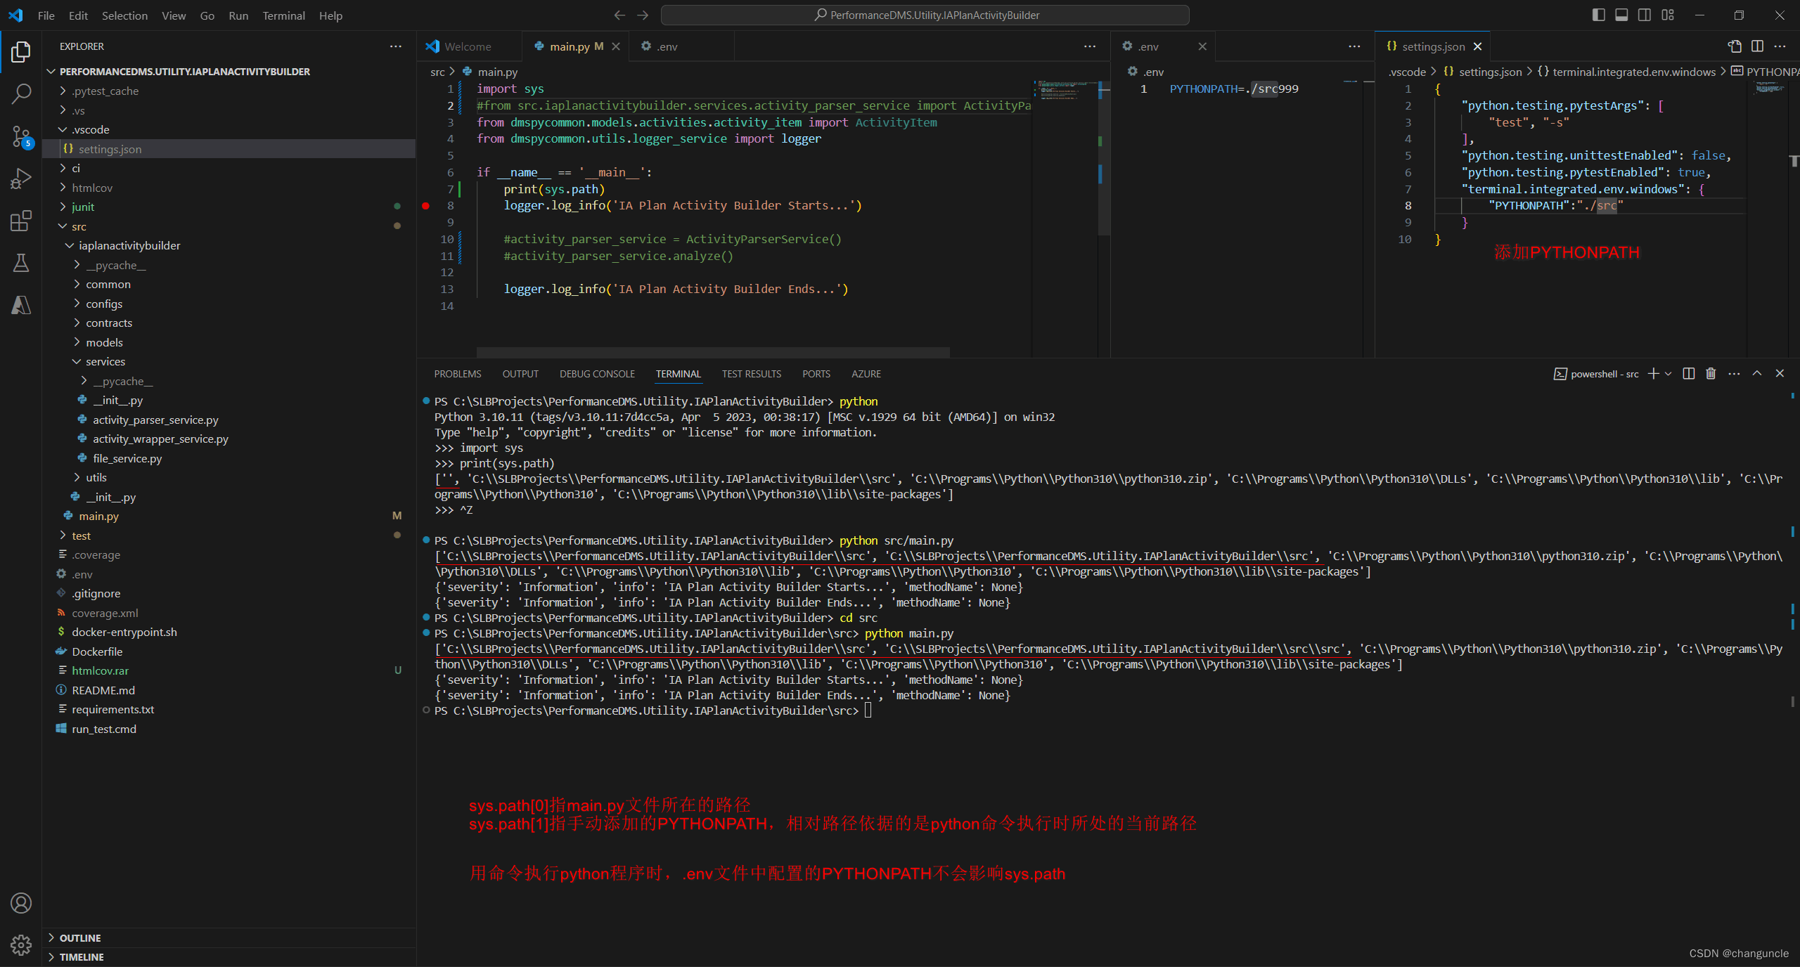Open the Extensions view

pos(21,221)
